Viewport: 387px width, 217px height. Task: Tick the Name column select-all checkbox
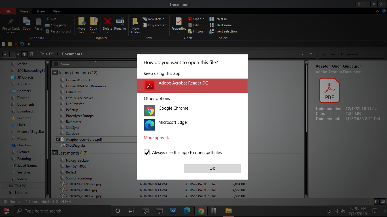coord(56,64)
